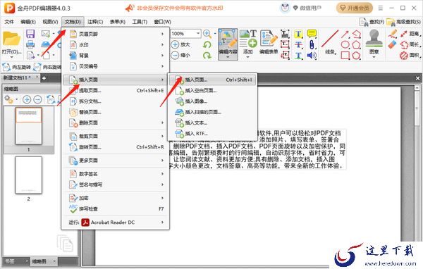423x269 pixels.
Task: Open the 窗口(W) menu
Action: point(162,22)
